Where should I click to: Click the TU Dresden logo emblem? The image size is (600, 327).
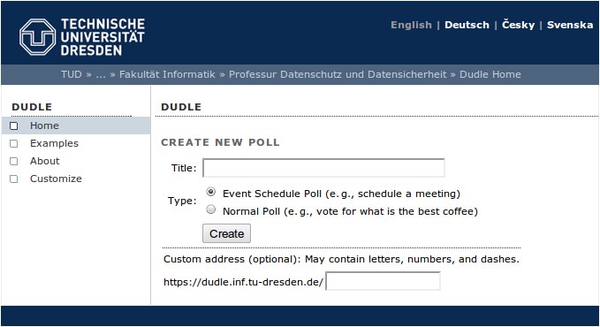pos(37,37)
